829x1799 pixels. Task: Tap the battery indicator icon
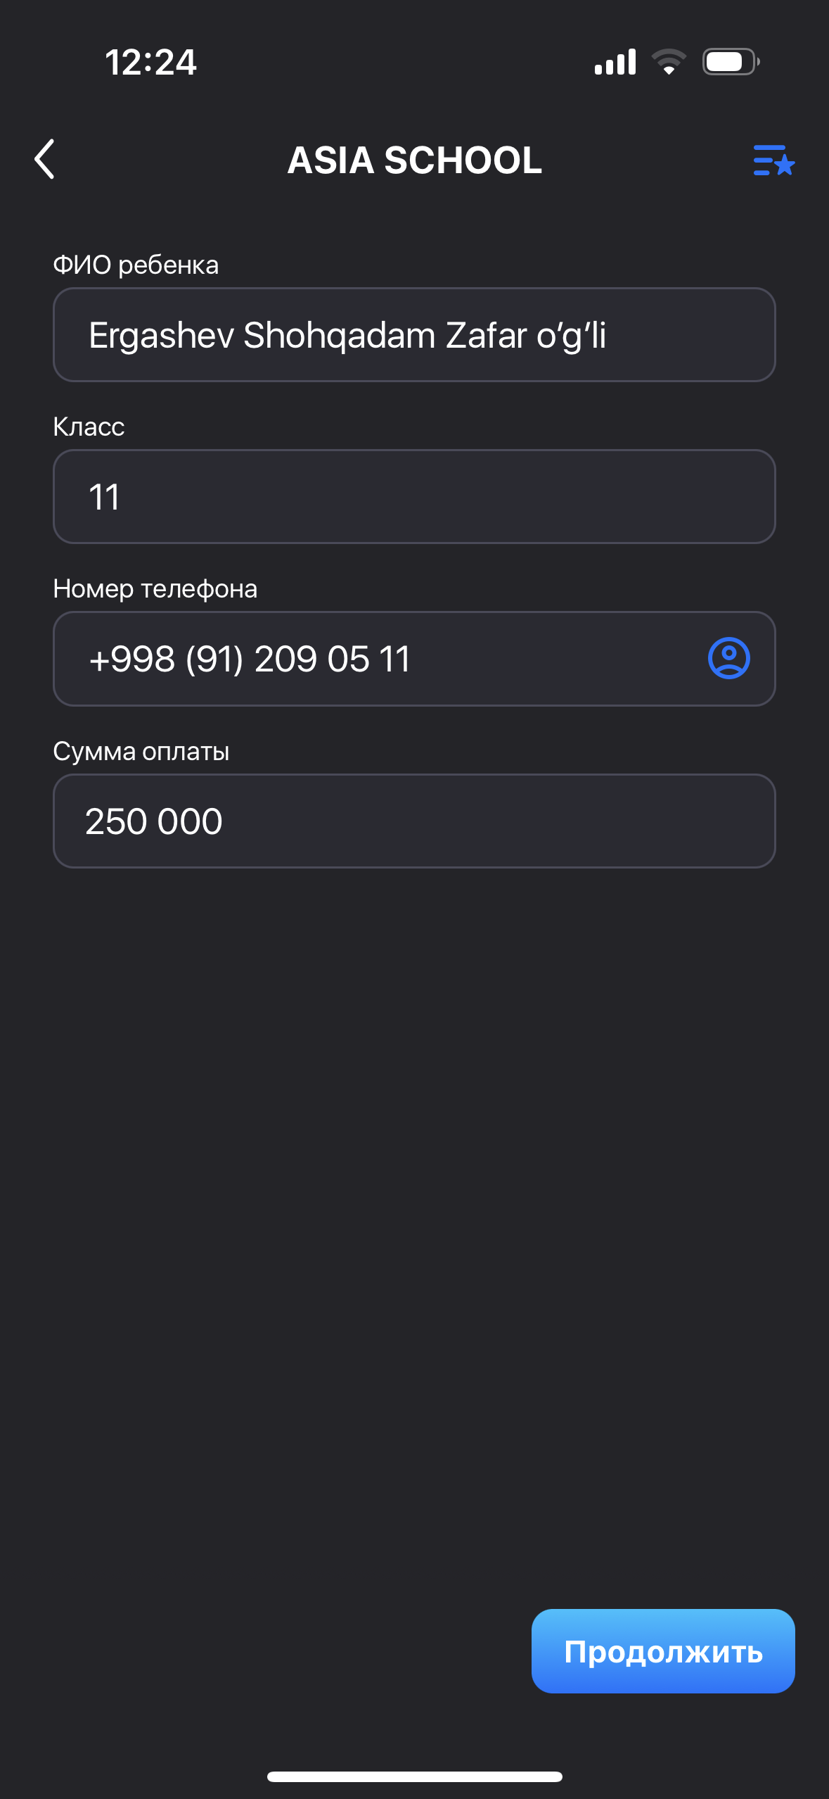(731, 62)
